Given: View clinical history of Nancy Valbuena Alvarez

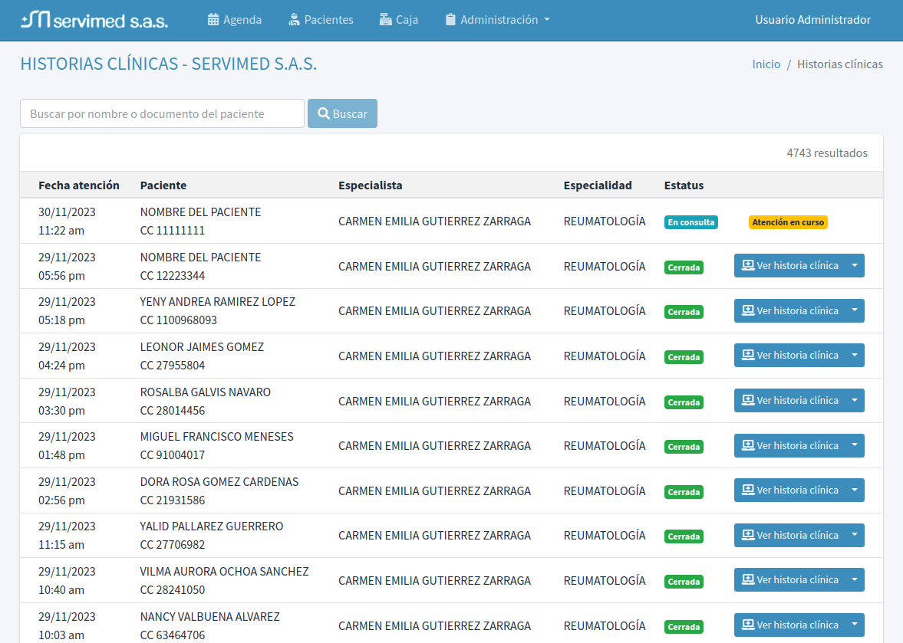Looking at the screenshot, I should point(789,625).
